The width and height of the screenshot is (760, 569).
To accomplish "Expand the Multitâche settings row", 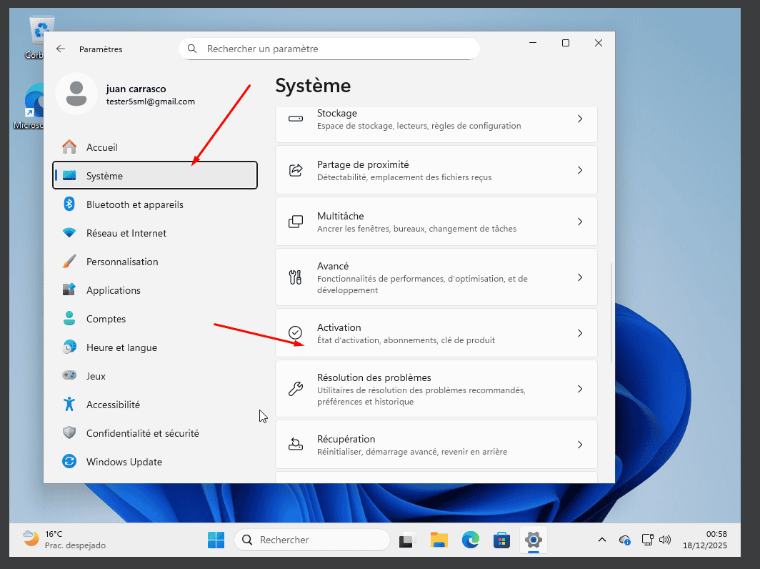I will point(436,221).
